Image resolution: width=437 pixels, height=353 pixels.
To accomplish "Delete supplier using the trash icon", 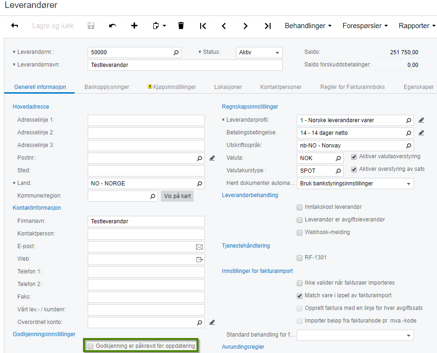I will click(181, 26).
